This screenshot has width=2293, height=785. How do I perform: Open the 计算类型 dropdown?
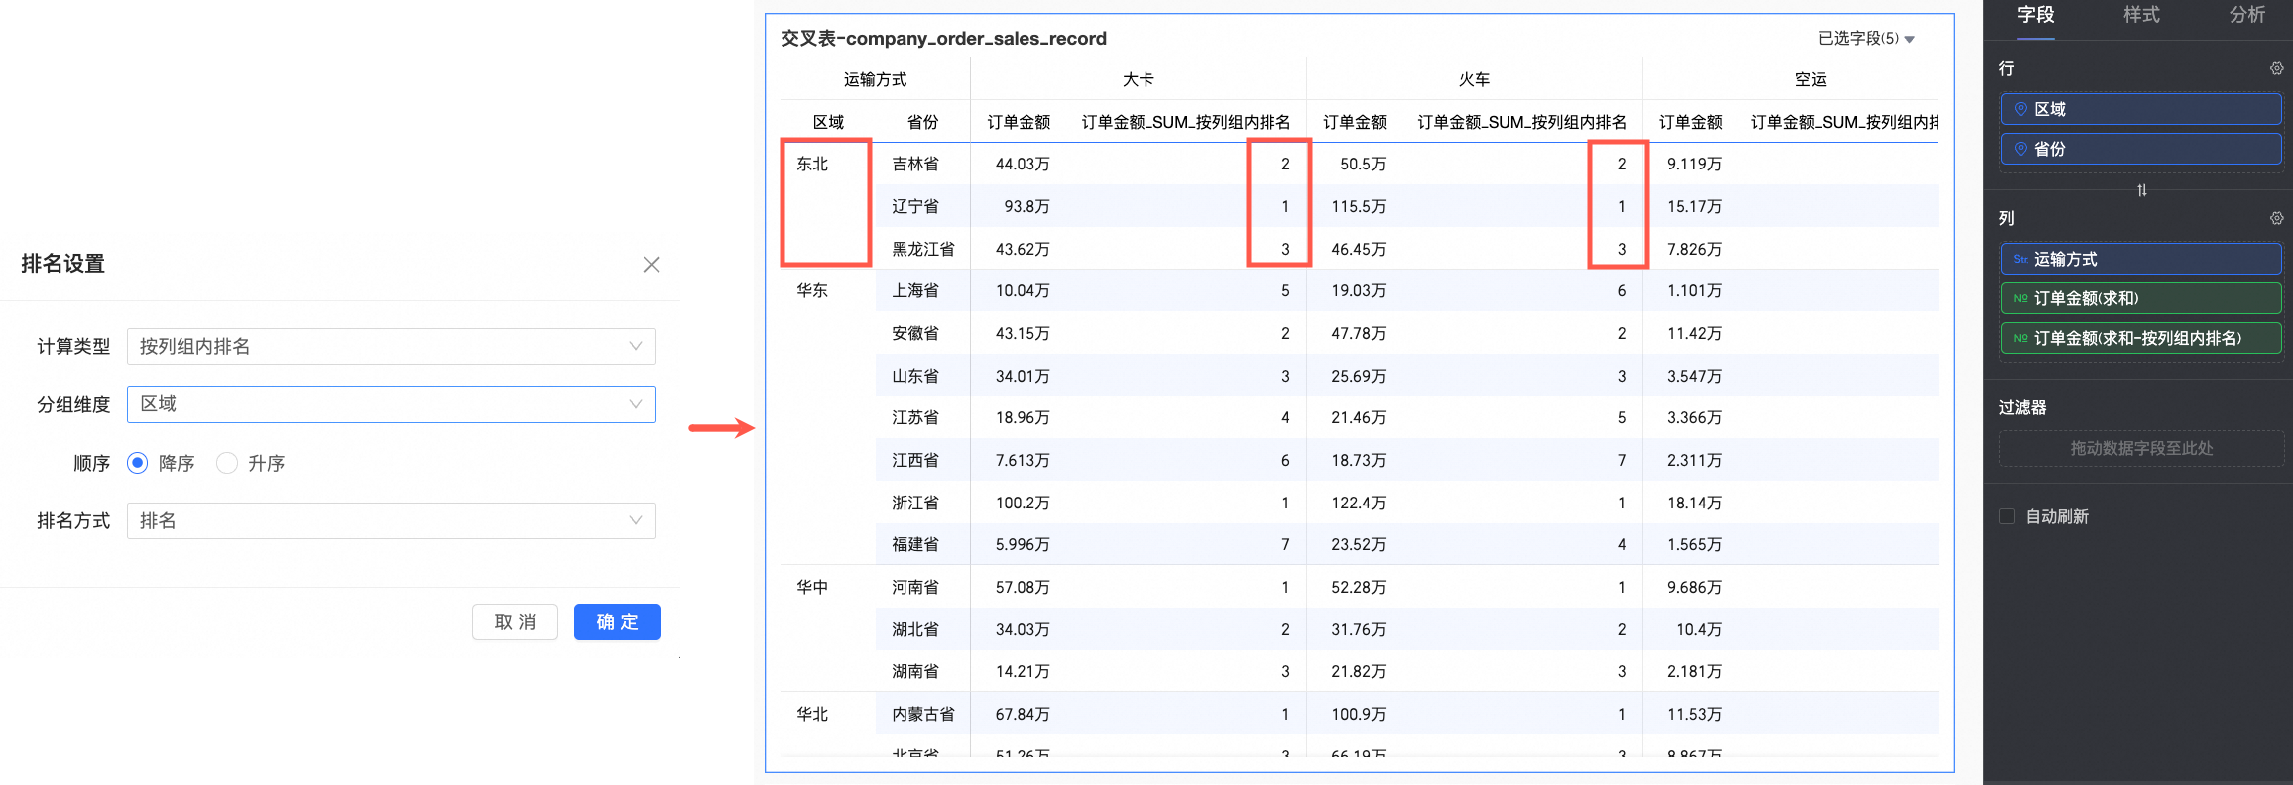[391, 346]
